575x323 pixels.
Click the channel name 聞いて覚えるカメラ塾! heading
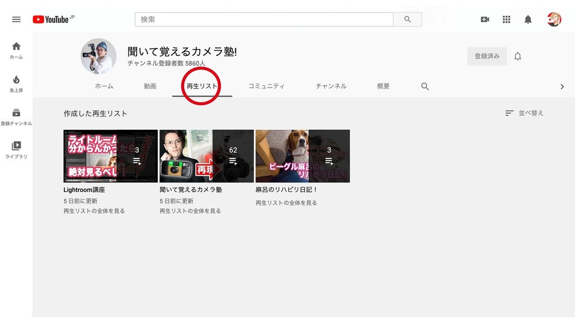pos(182,52)
